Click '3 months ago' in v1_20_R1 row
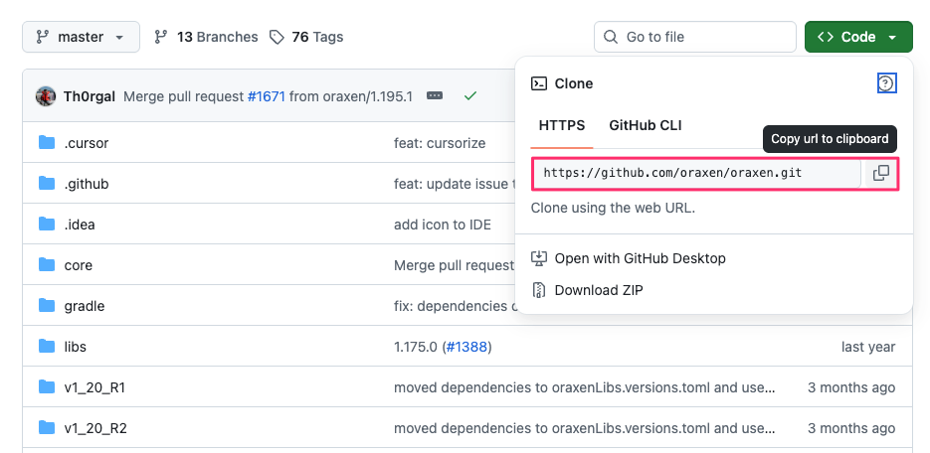 click(851, 387)
